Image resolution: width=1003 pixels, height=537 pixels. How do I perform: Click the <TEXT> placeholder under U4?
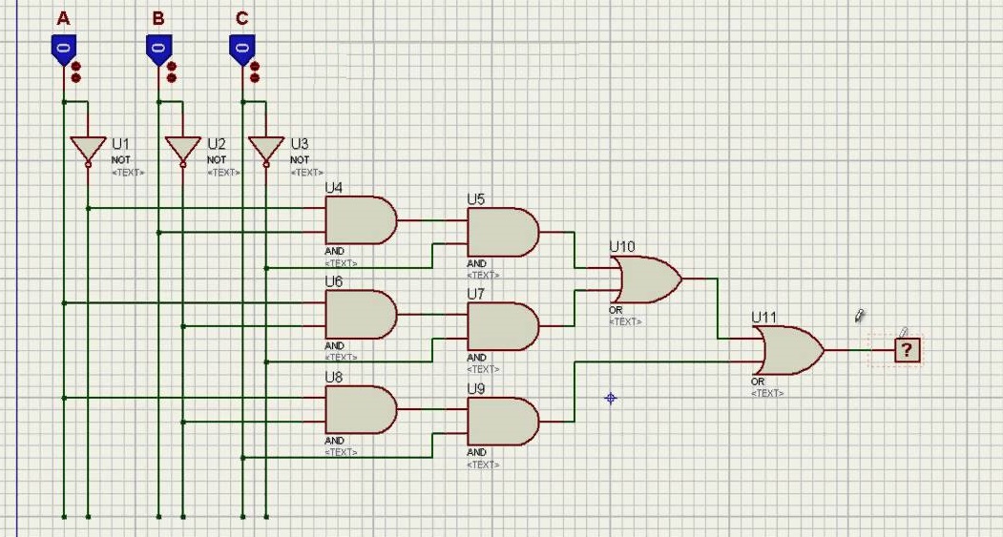342,263
